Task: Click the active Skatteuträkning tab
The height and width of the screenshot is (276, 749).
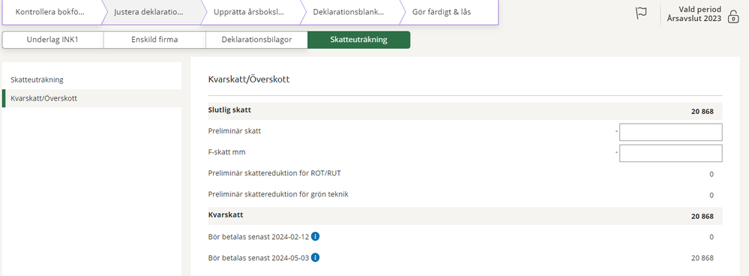Action: [x=358, y=40]
